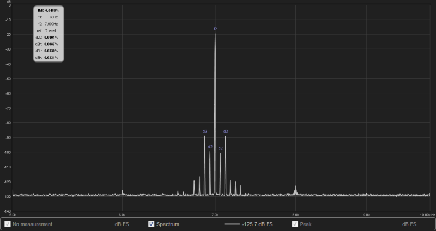Toggle the No measurement checkbox

8,224
